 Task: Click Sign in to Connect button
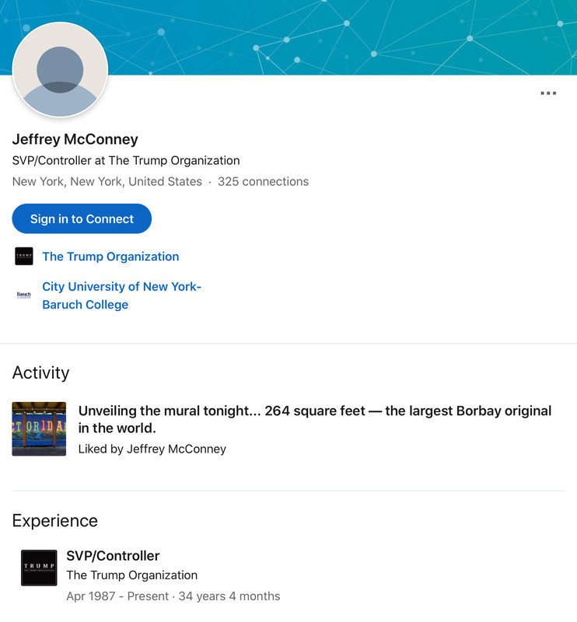click(x=82, y=218)
